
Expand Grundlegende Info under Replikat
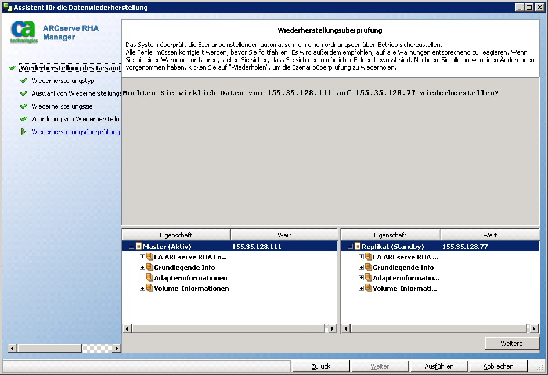coord(361,268)
